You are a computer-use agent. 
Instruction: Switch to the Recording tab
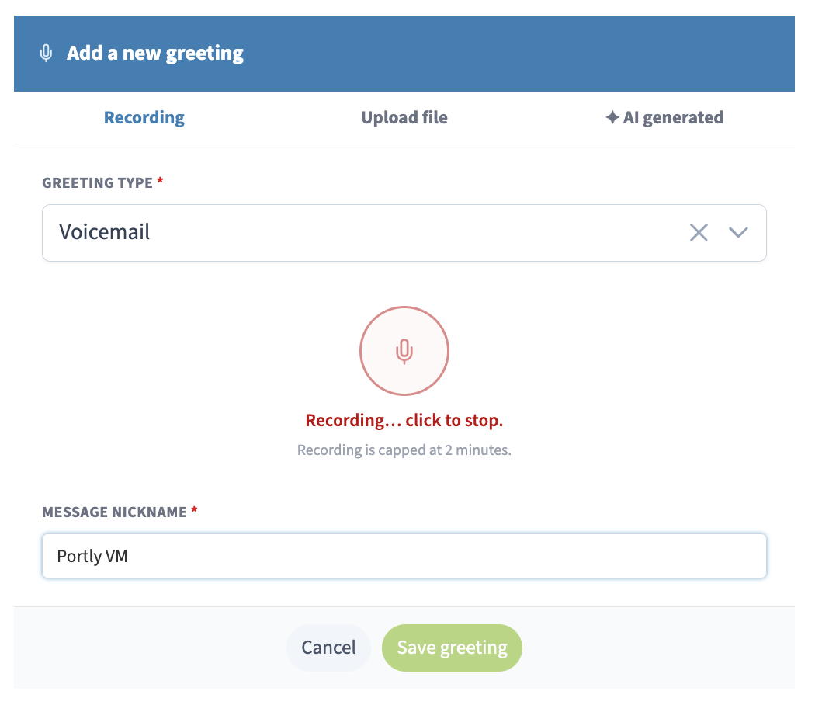pos(144,117)
